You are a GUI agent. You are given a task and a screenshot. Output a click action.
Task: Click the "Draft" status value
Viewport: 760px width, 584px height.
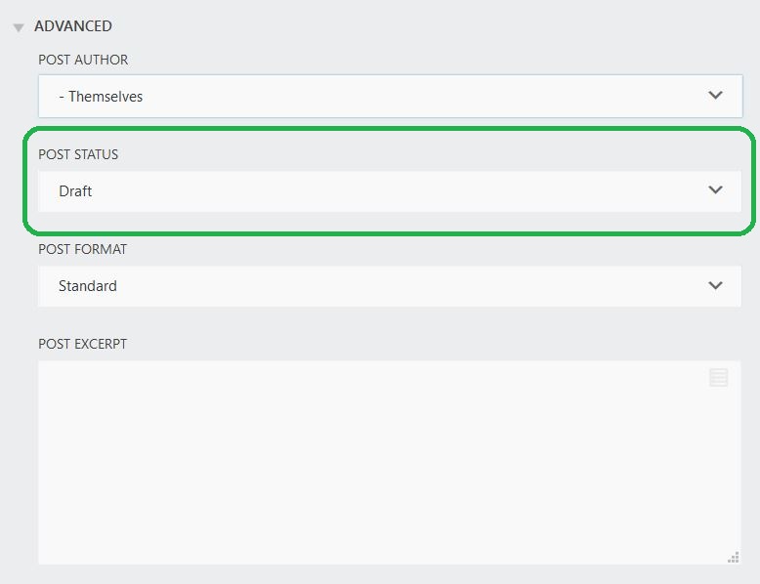[75, 191]
